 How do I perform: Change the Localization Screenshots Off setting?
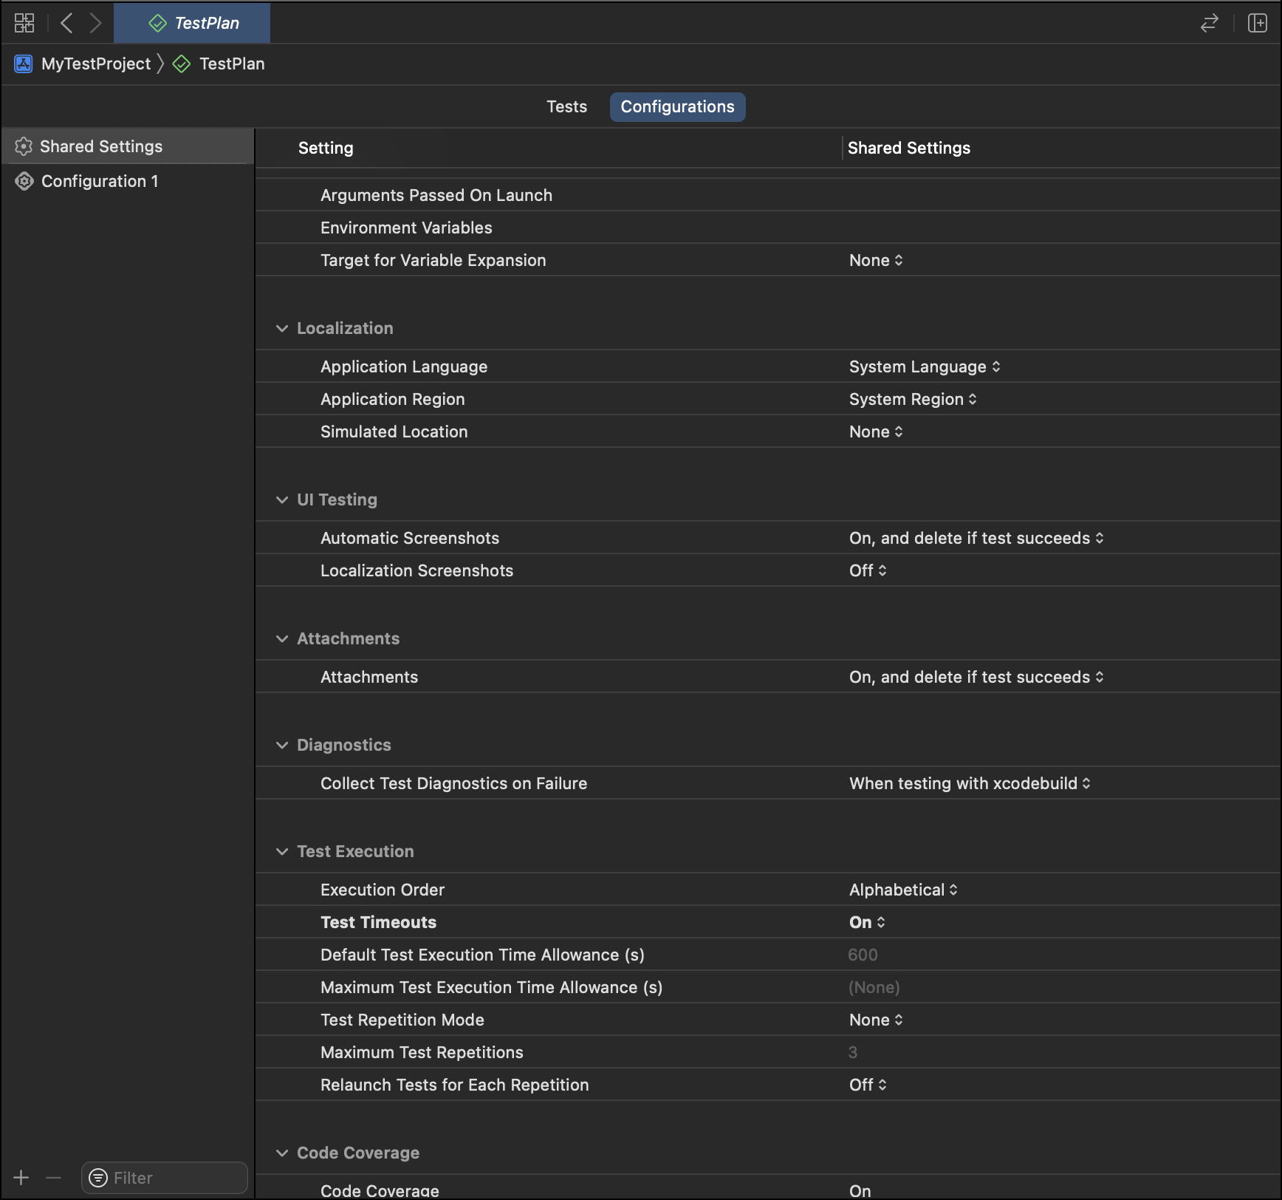click(868, 570)
